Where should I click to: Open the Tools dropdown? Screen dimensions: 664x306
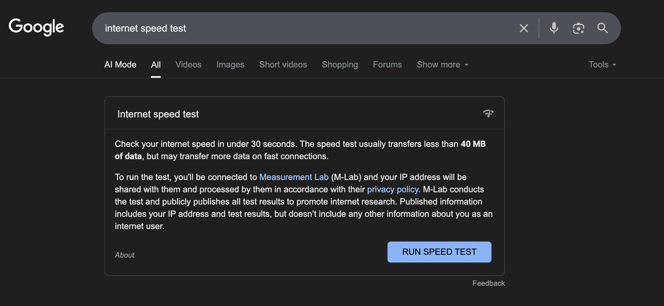tap(602, 65)
